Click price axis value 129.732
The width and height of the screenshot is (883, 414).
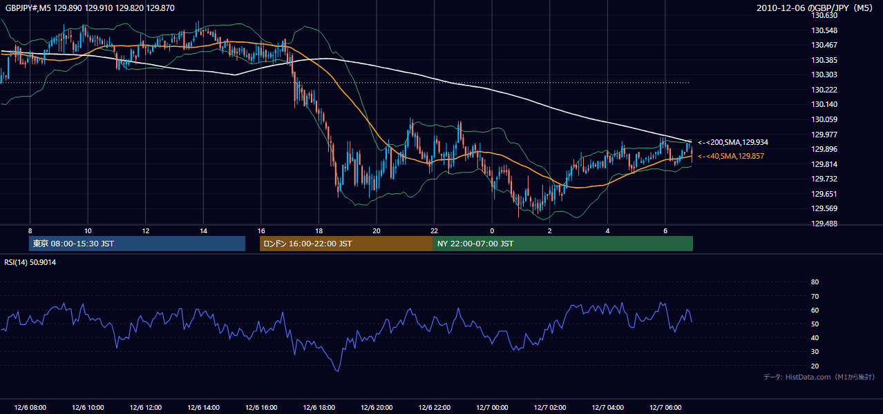click(x=824, y=179)
